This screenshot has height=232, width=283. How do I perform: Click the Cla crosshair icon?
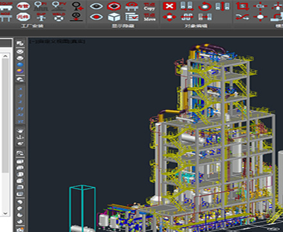tap(260, 6)
